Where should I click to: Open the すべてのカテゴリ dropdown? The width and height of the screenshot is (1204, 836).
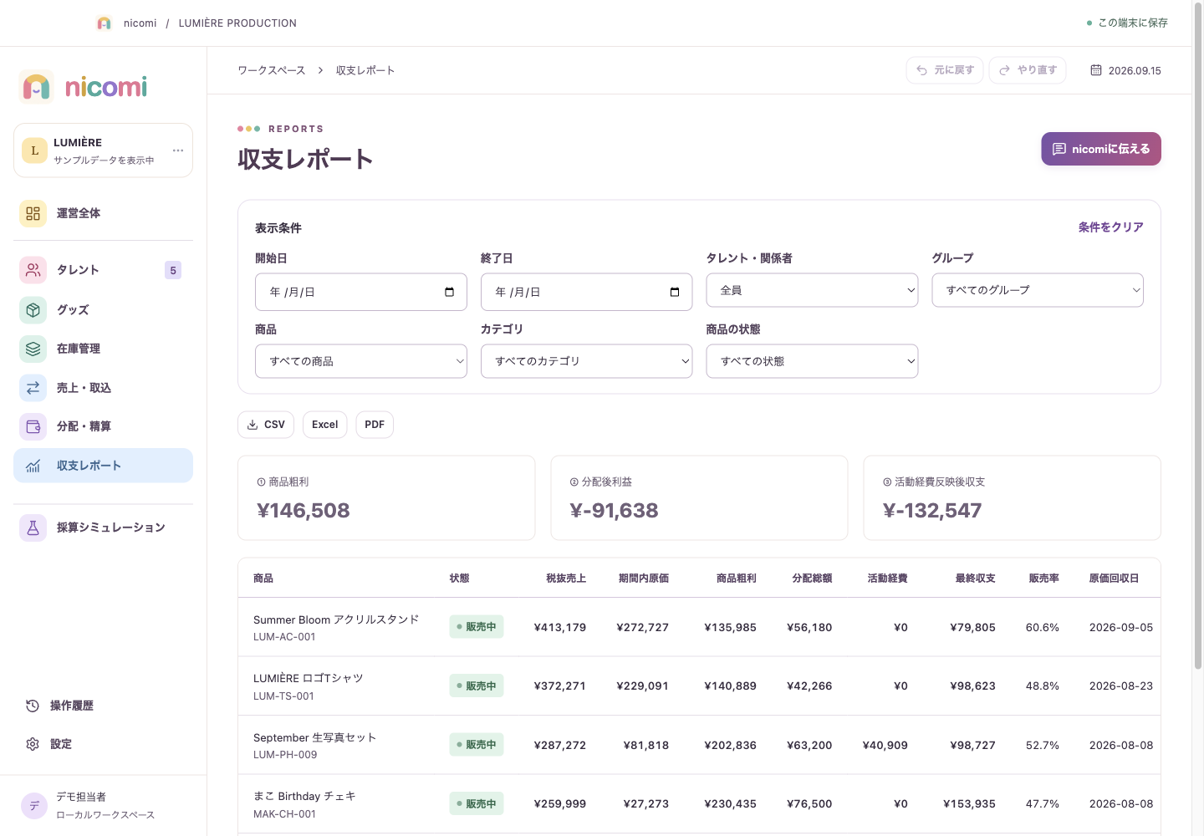[x=586, y=361]
